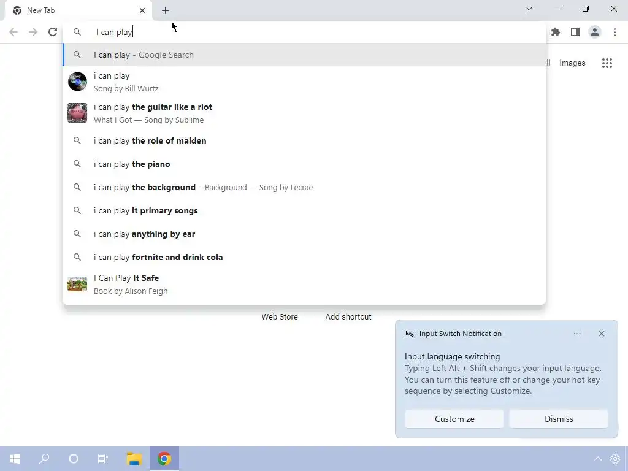Open Chrome's three-dot menu
This screenshot has height=471, width=628.
tap(615, 32)
